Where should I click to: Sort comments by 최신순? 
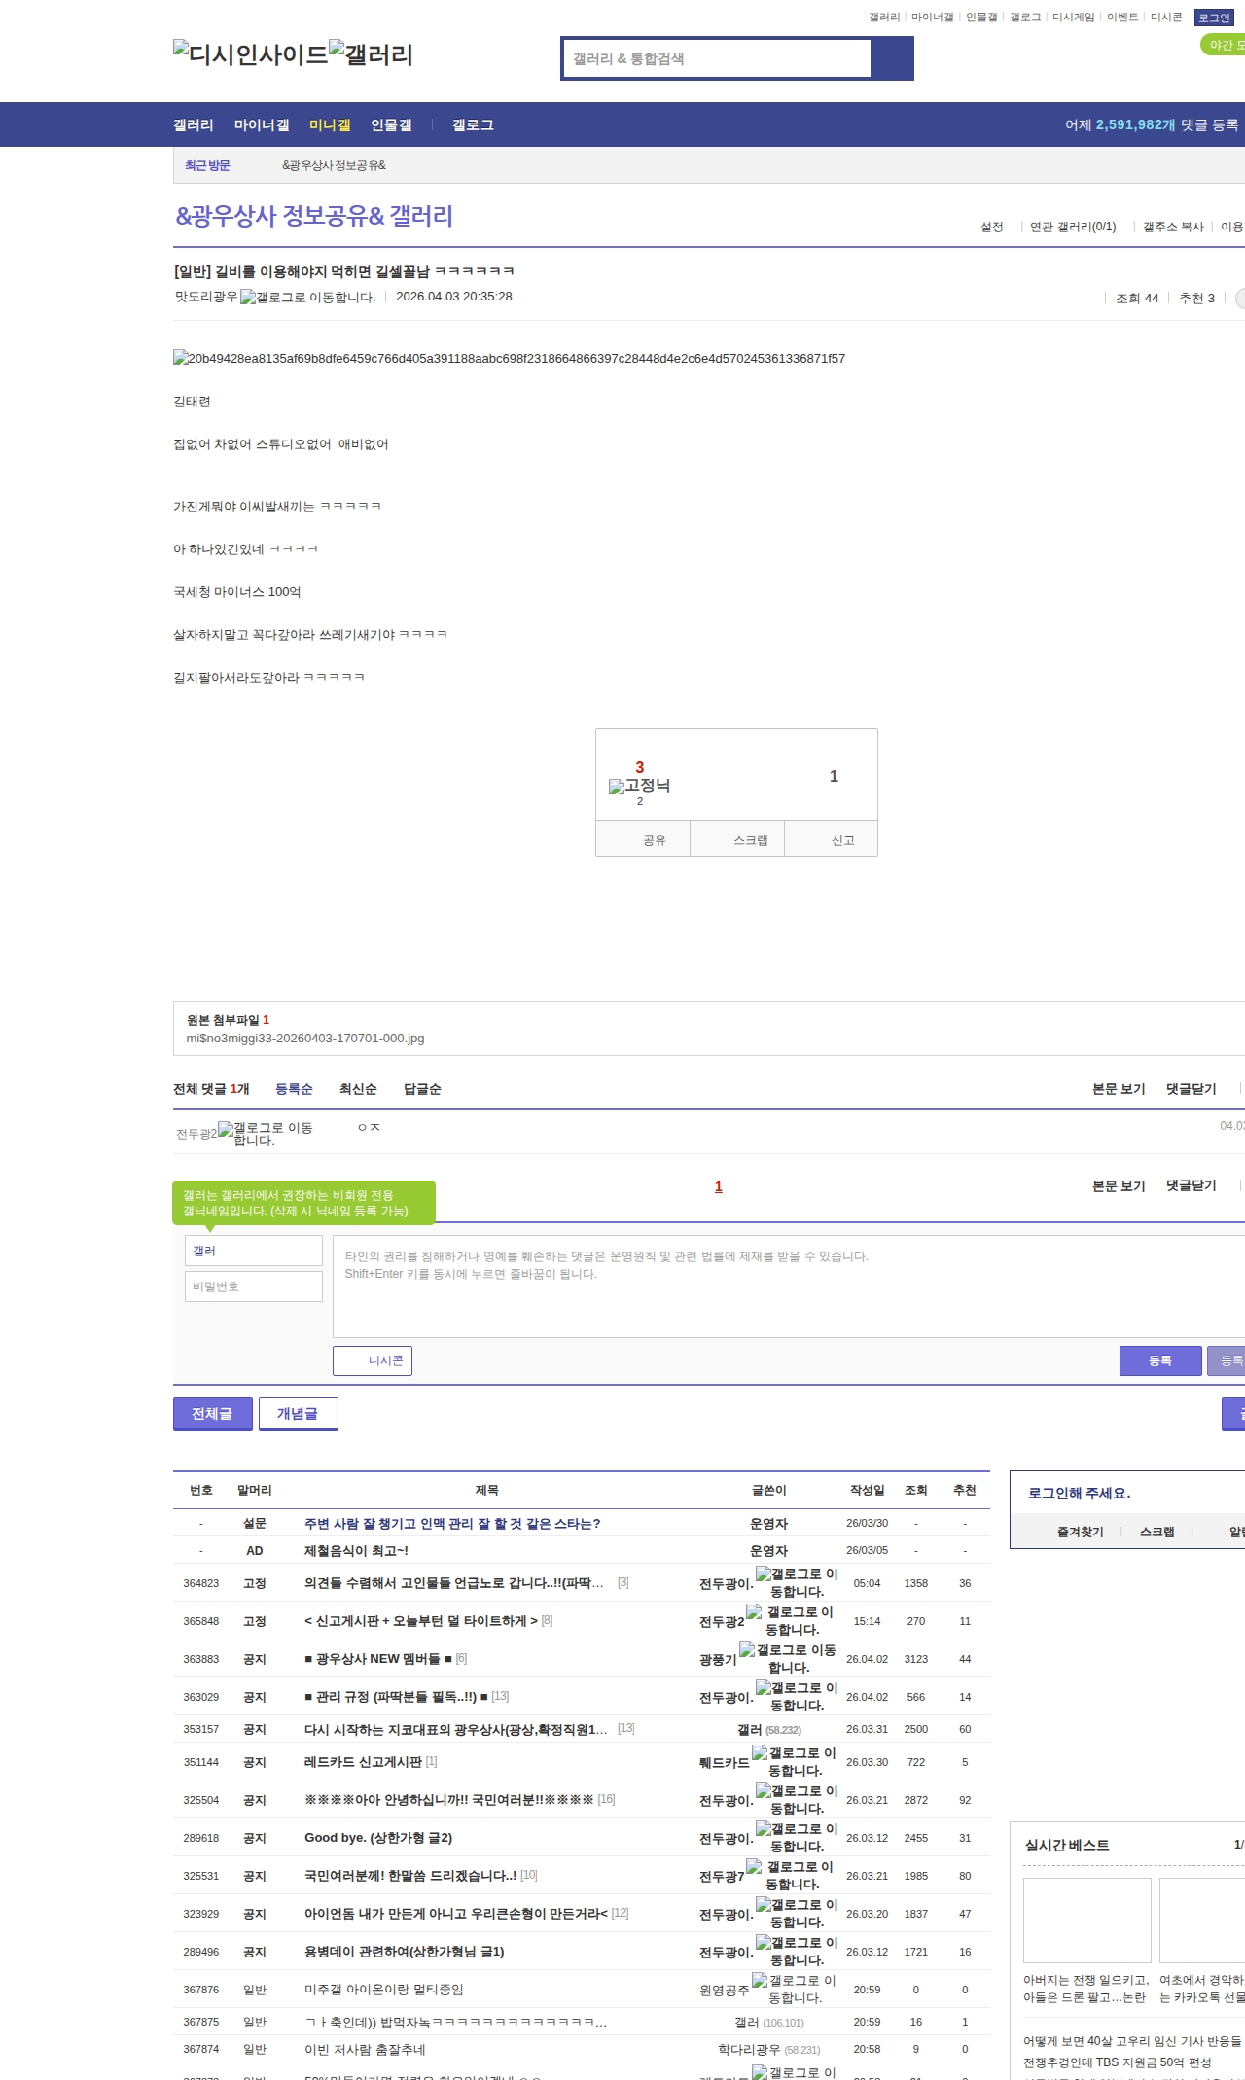click(x=358, y=1089)
